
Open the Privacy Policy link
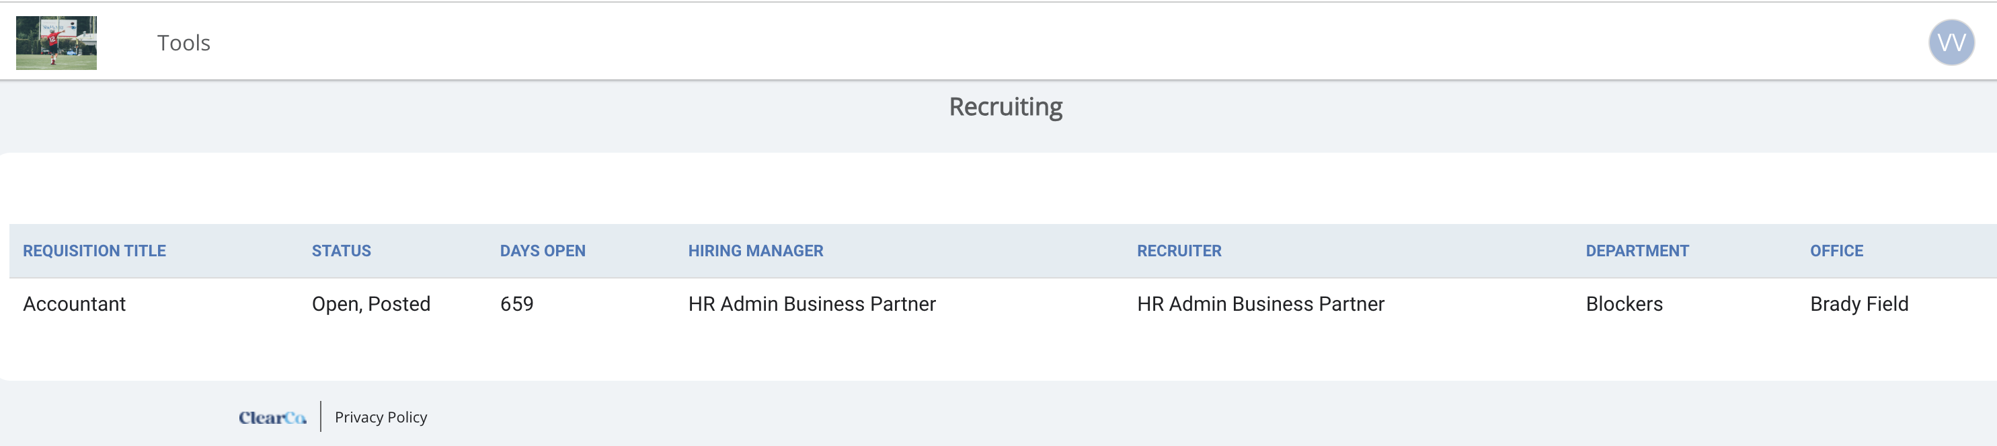coord(381,417)
